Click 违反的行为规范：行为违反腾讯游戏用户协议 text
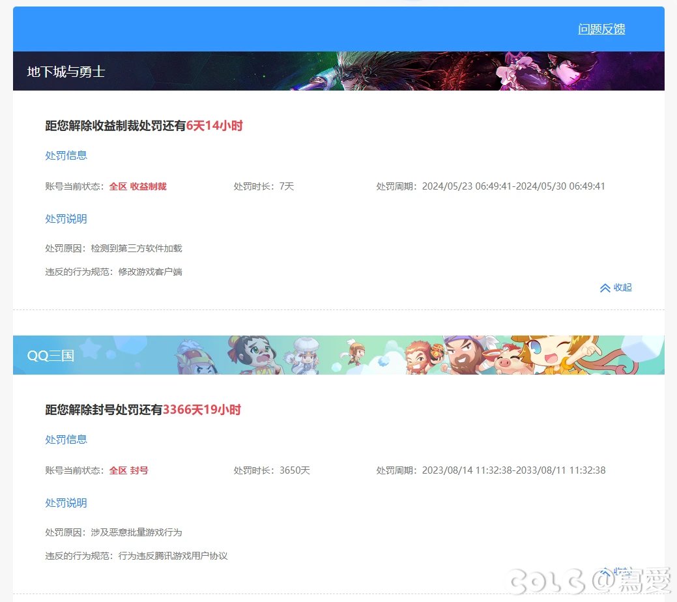Screen dimensions: 677x602 [x=136, y=556]
